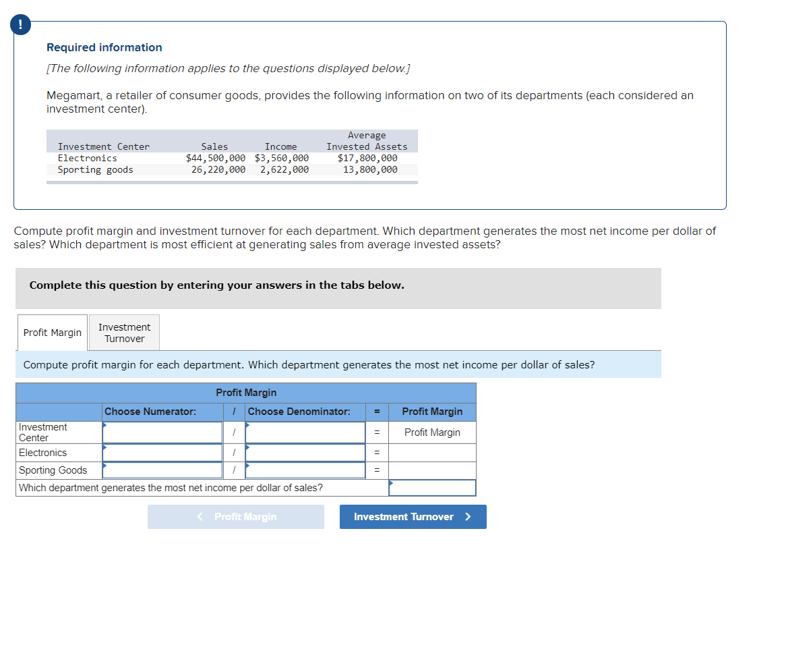Click the Choose Numerator column header
This screenshot has width=786, height=672.
tap(163, 412)
